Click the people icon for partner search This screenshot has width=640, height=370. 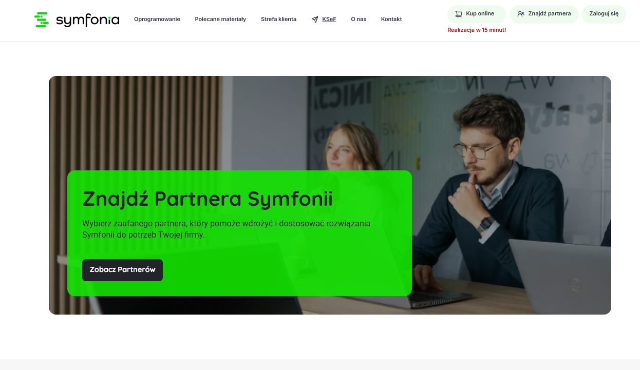(521, 14)
